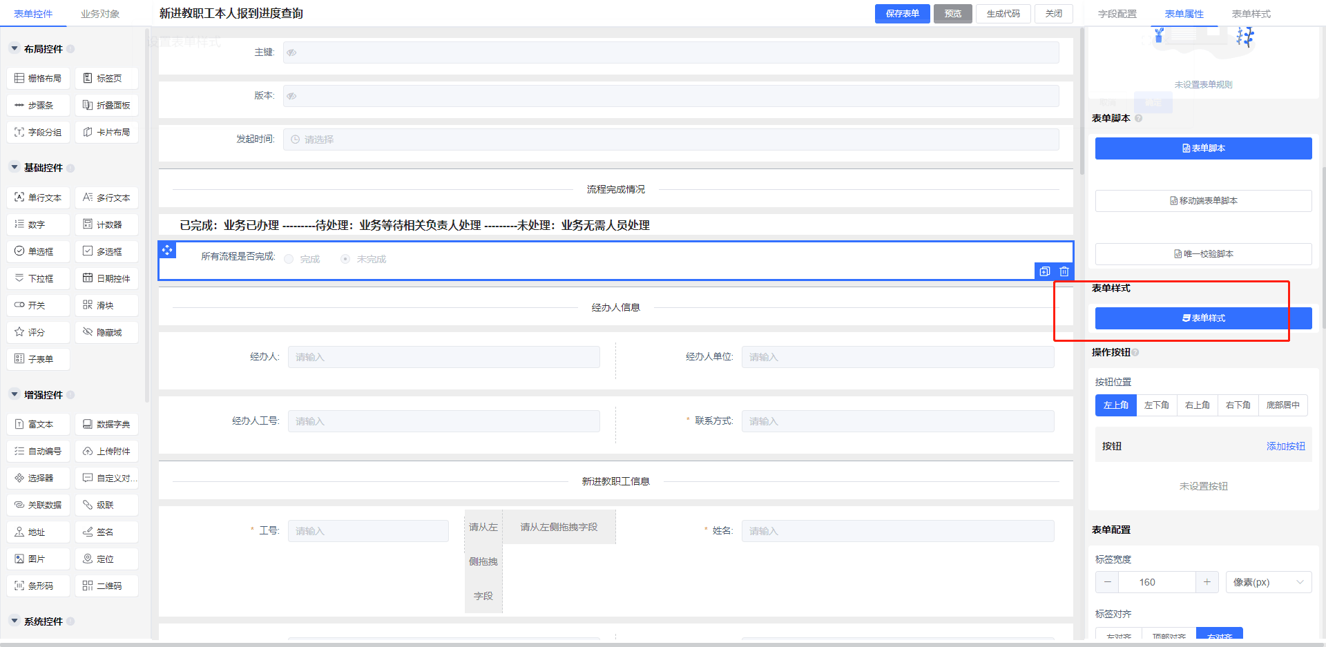Click the 添加按钮 link
This screenshot has width=1326, height=647.
click(1285, 446)
